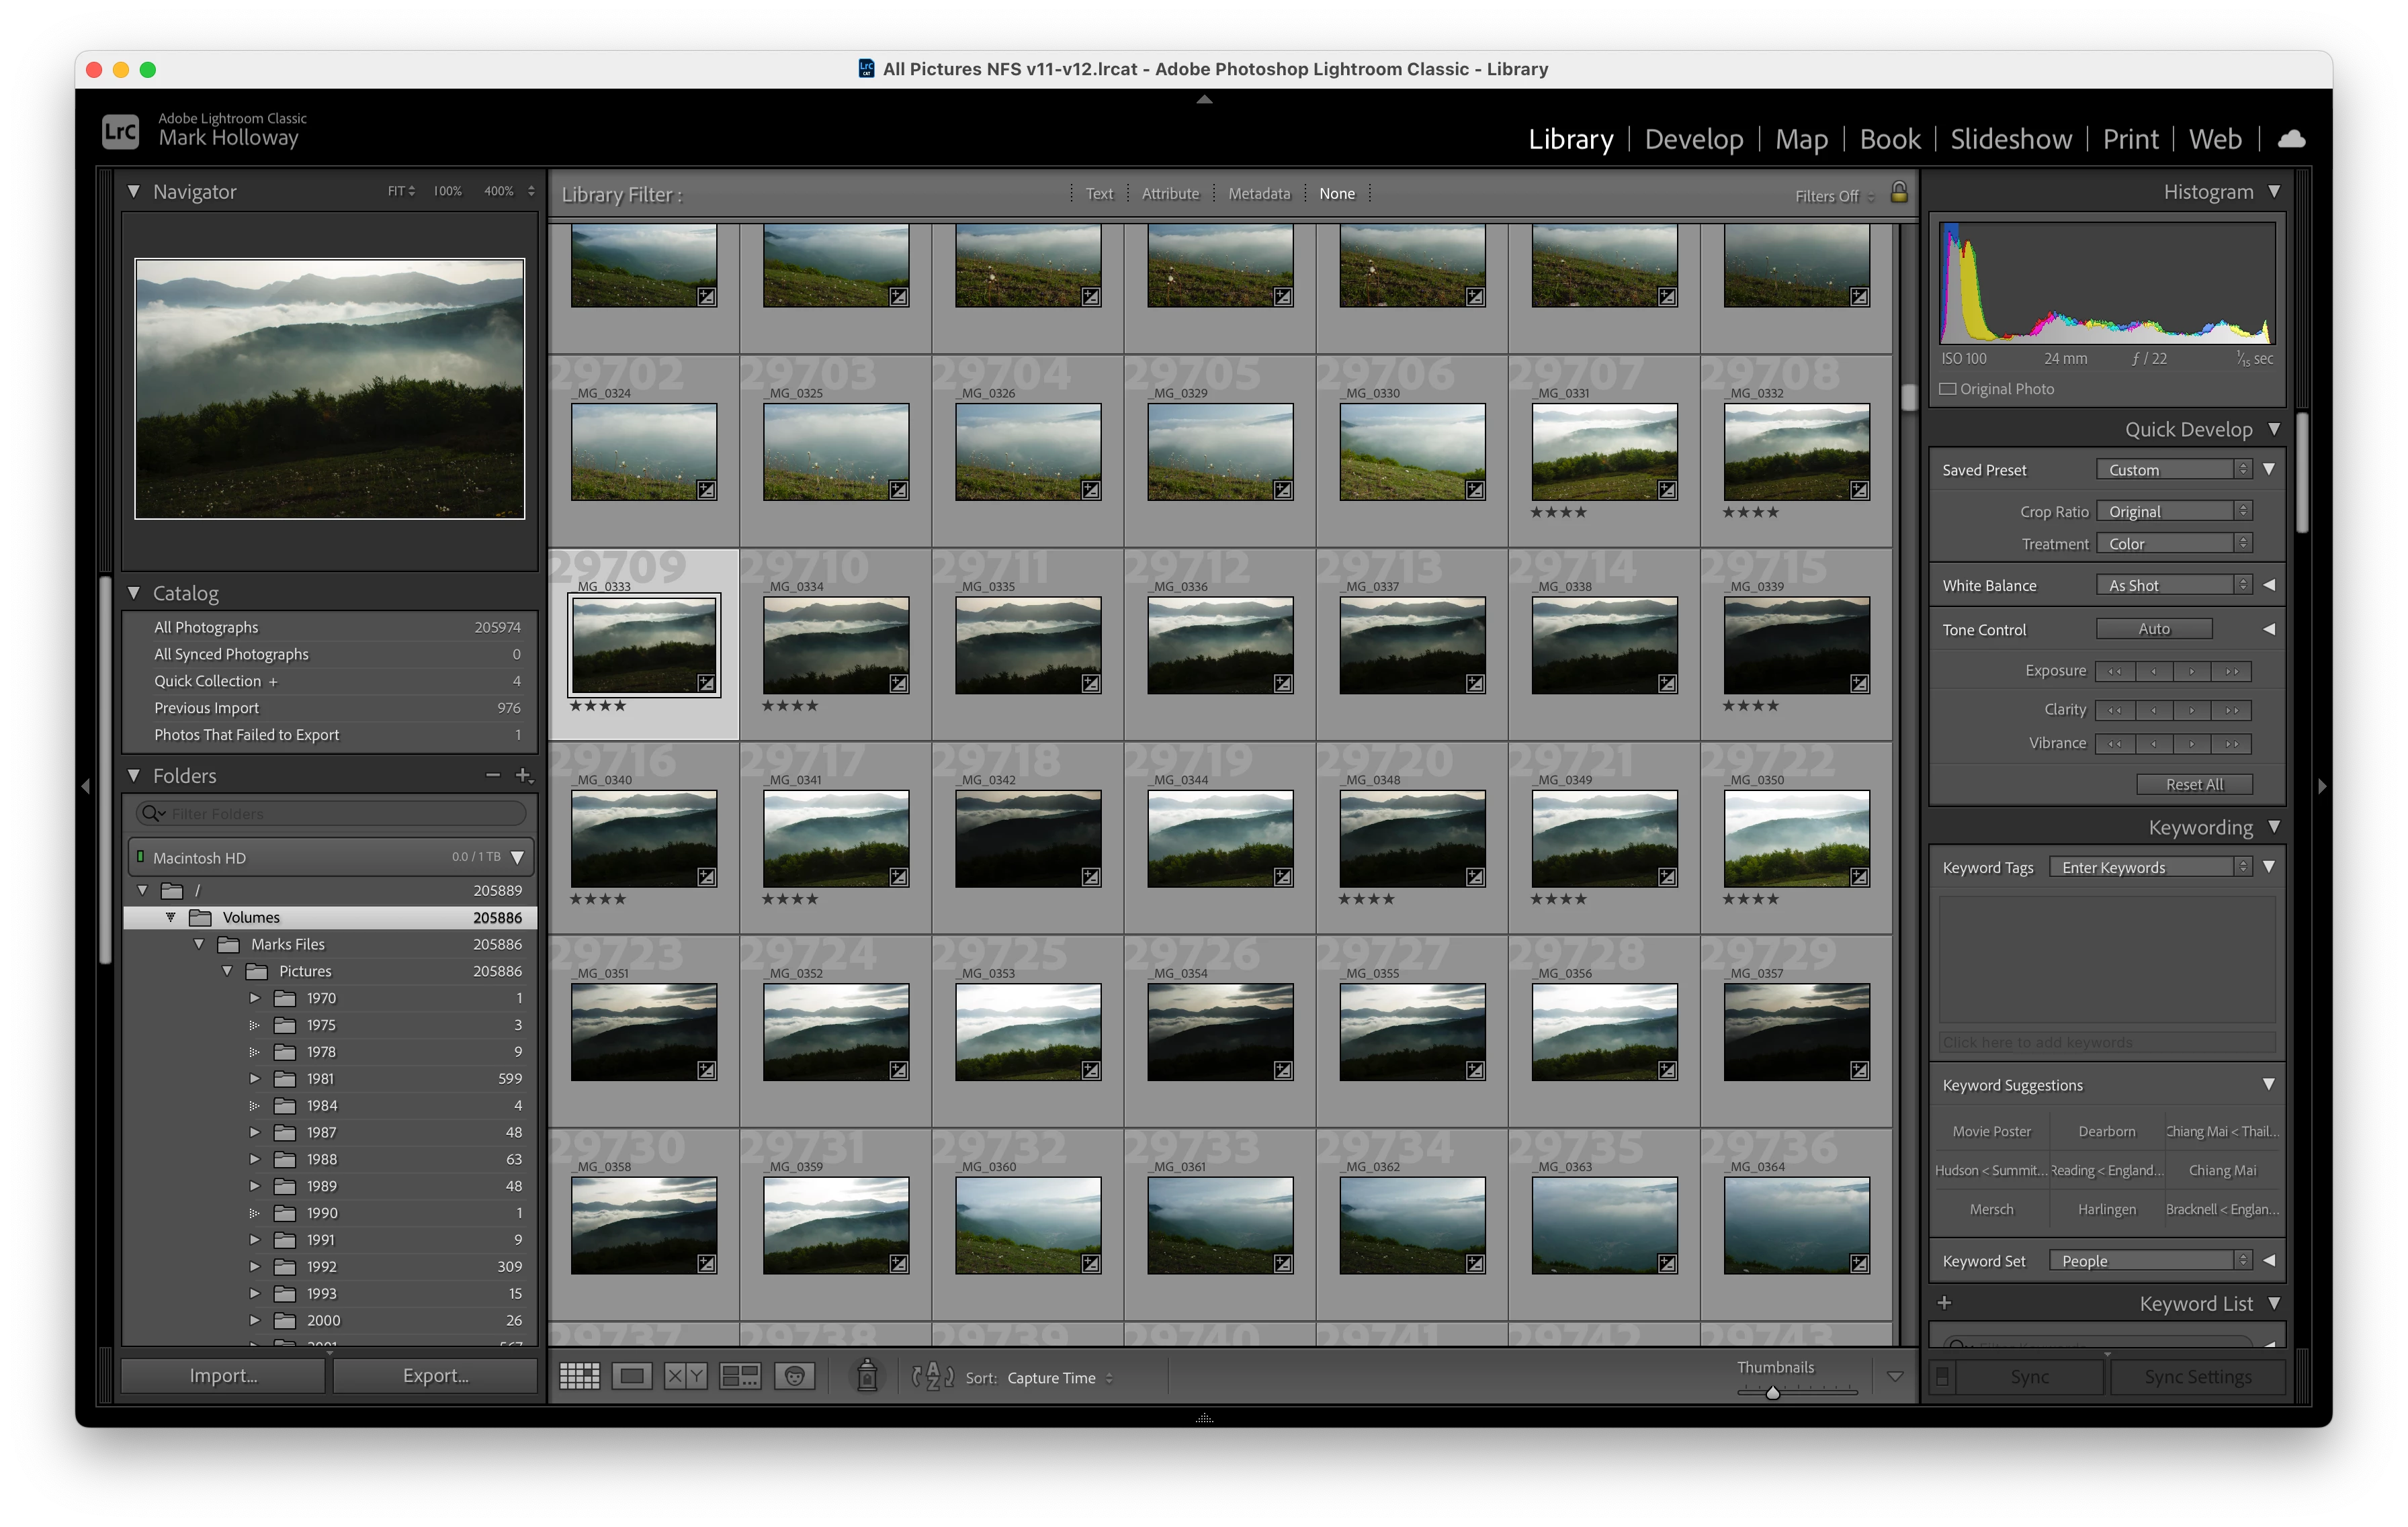Collapse the Navigator panel
This screenshot has height=1527, width=2408.
(134, 191)
